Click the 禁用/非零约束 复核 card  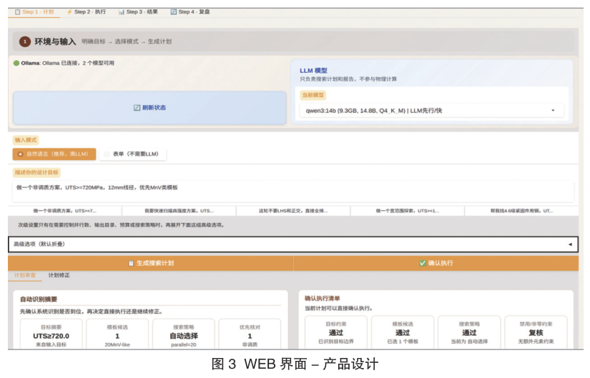pyautogui.click(x=536, y=332)
